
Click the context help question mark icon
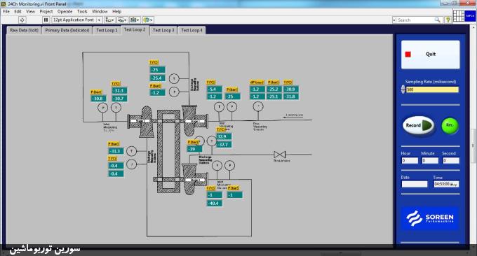pyautogui.click(x=448, y=20)
